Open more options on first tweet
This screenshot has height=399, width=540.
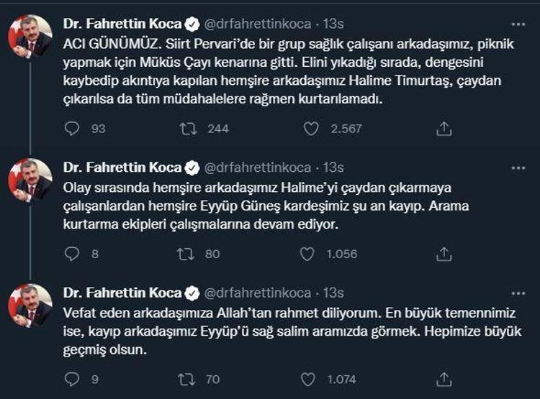click(x=517, y=24)
